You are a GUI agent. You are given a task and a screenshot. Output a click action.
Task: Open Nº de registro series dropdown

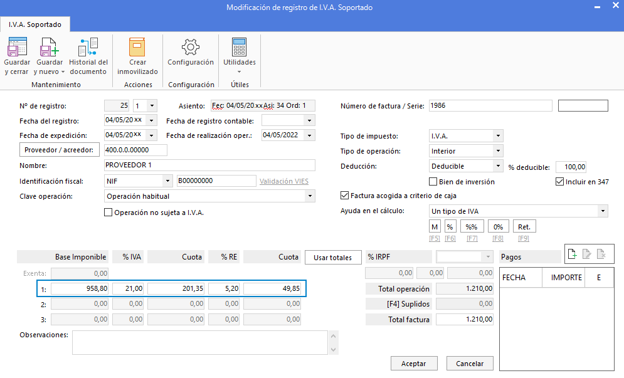click(x=152, y=106)
